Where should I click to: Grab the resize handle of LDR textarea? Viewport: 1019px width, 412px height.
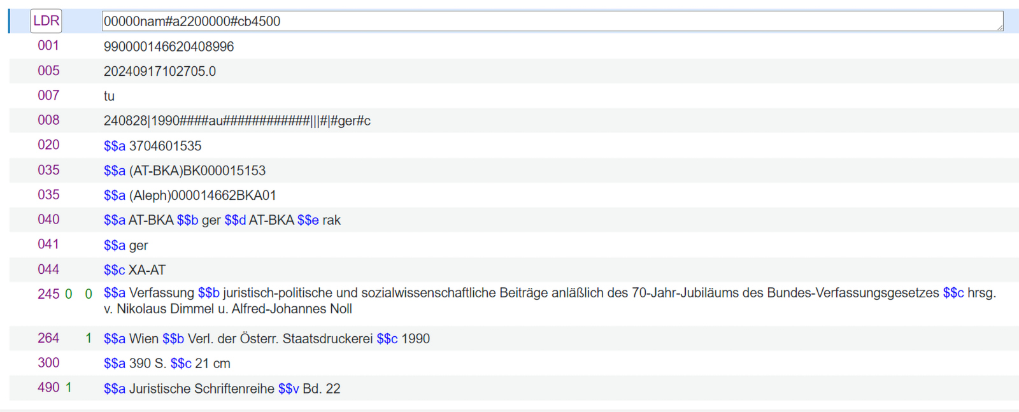pos(999,27)
